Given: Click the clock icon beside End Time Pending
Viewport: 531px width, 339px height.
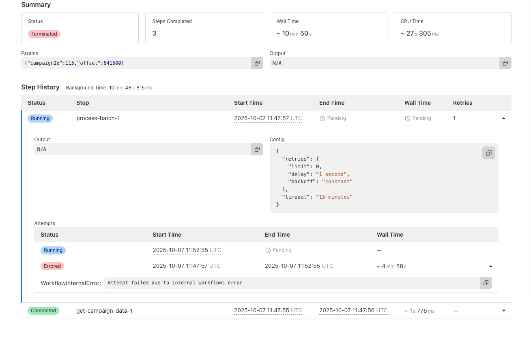Looking at the screenshot, I should pos(322,119).
